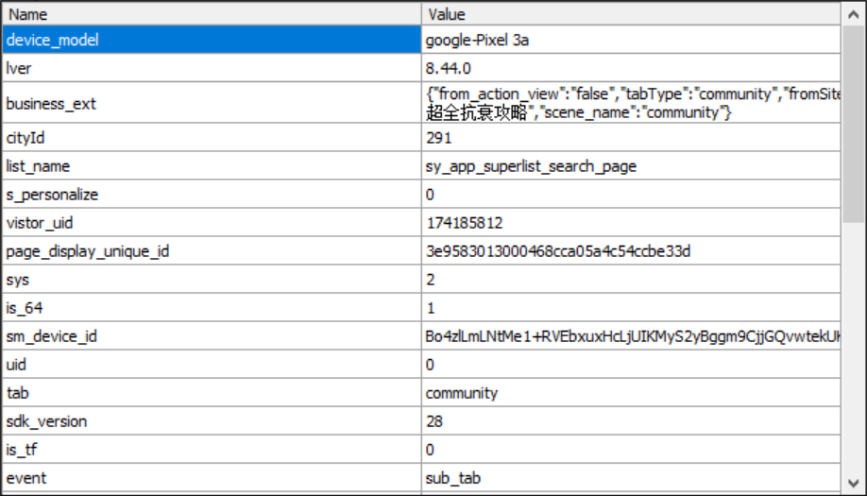Select value sy_app_superlist_search_page
867x496 pixels.
[x=631, y=166]
